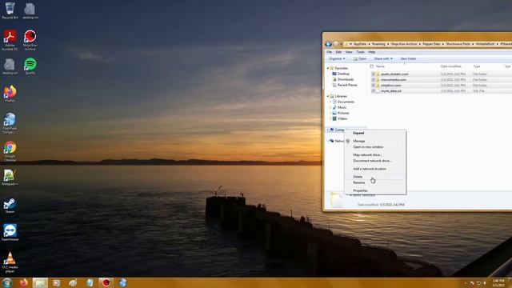Open the File menu in Explorer
Screen dimensions: 512x288
pyautogui.click(x=329, y=52)
